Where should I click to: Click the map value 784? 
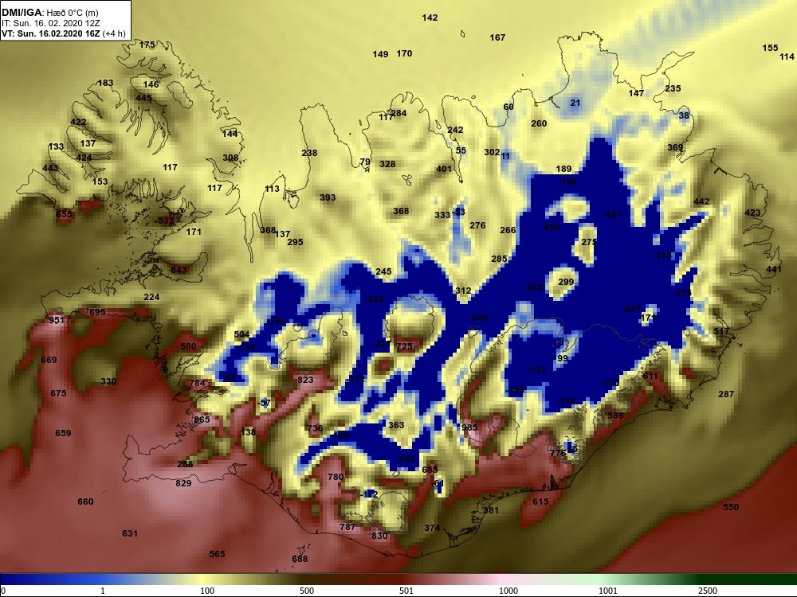point(197,384)
